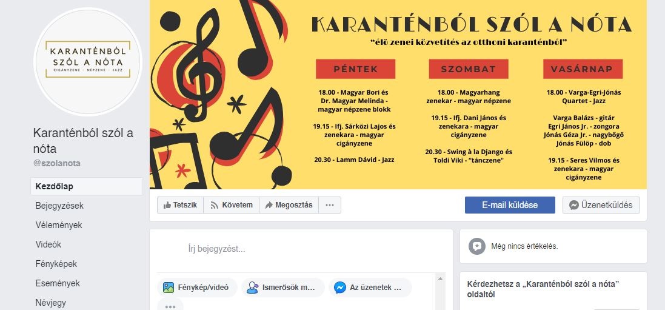Share the page via Megosztás arrow
The width and height of the screenshot is (665, 310).
(289, 205)
